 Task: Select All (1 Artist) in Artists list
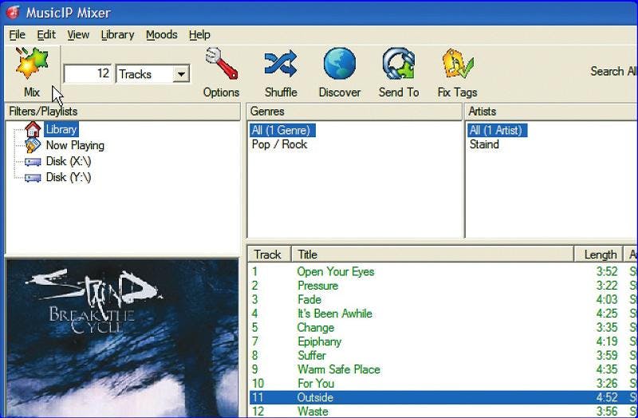click(496, 130)
